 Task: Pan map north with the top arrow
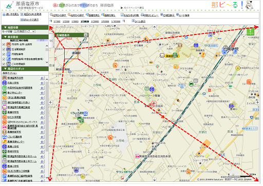click(x=156, y=27)
